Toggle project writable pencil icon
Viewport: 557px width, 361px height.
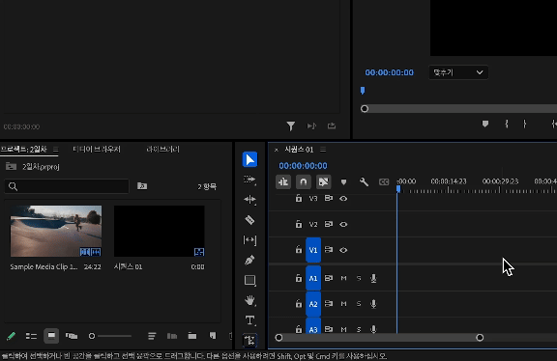[11, 336]
